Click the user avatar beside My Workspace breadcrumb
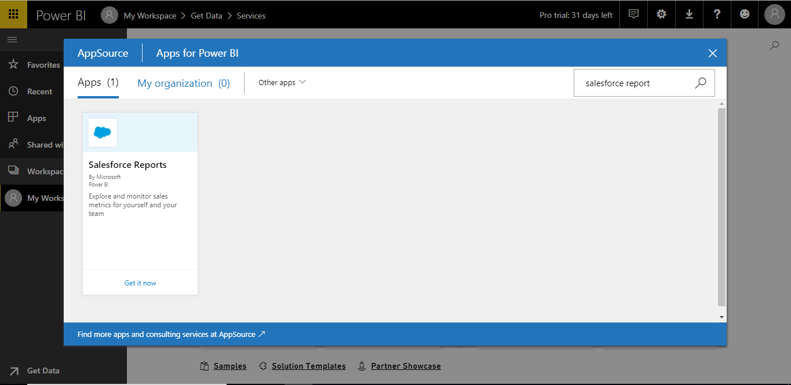Viewport: 791px width, 385px height. pos(110,15)
